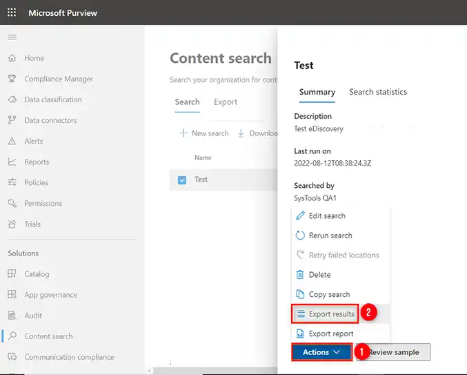Start a New search
Screen dimensions: 467x375
[204, 133]
